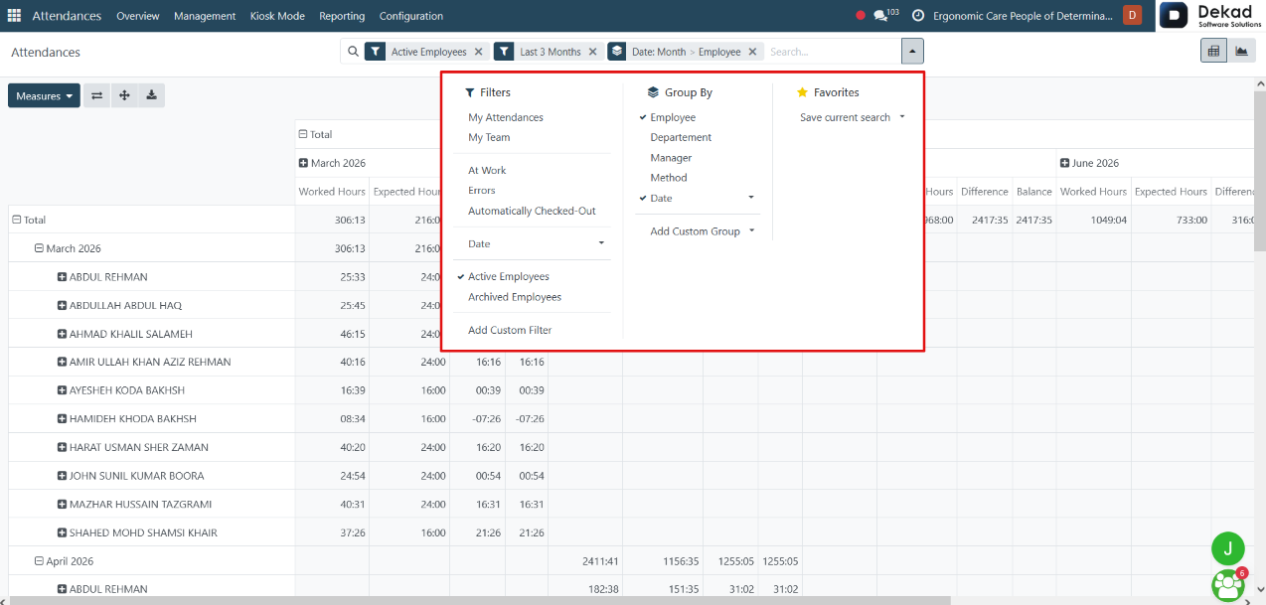Remove the Last 3 Months filter facet

pyautogui.click(x=593, y=52)
